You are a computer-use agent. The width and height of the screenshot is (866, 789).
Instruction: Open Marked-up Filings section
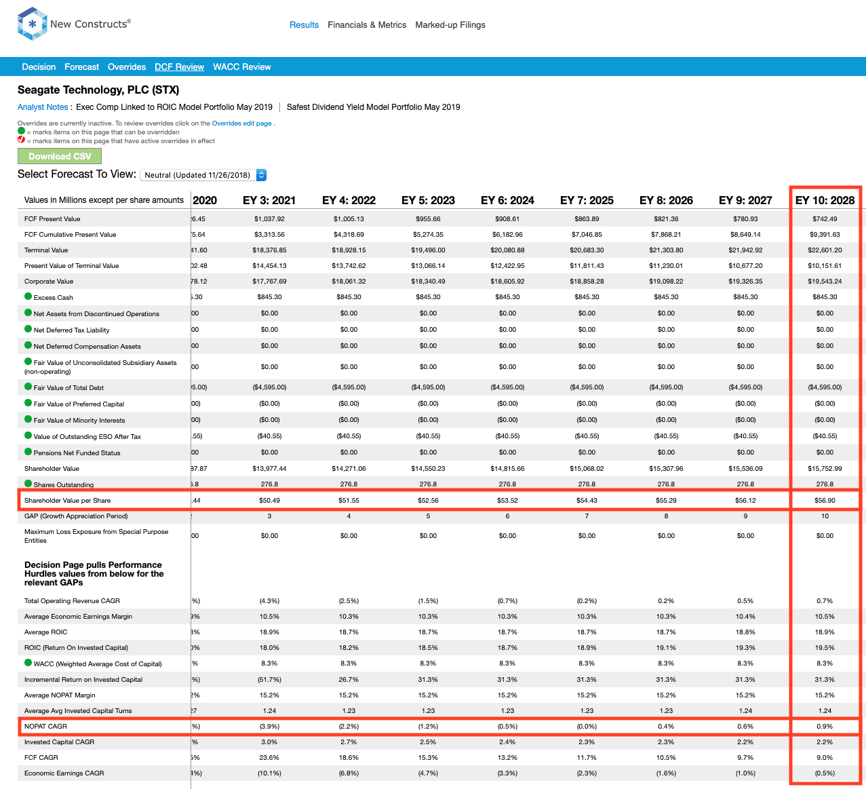(x=450, y=25)
